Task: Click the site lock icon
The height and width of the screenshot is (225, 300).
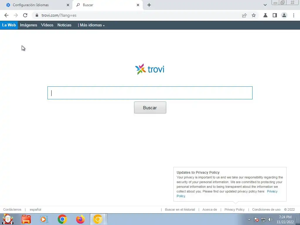Action: pos(37,15)
